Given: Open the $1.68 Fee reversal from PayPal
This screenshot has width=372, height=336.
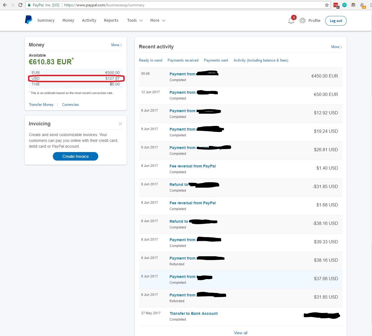Looking at the screenshot, I should click(241, 206).
